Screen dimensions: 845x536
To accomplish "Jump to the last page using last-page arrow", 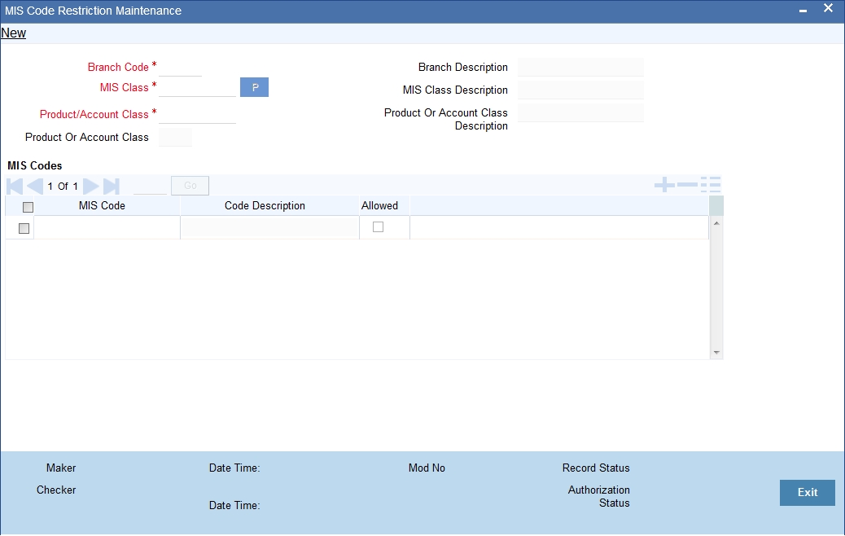I will click(x=109, y=186).
